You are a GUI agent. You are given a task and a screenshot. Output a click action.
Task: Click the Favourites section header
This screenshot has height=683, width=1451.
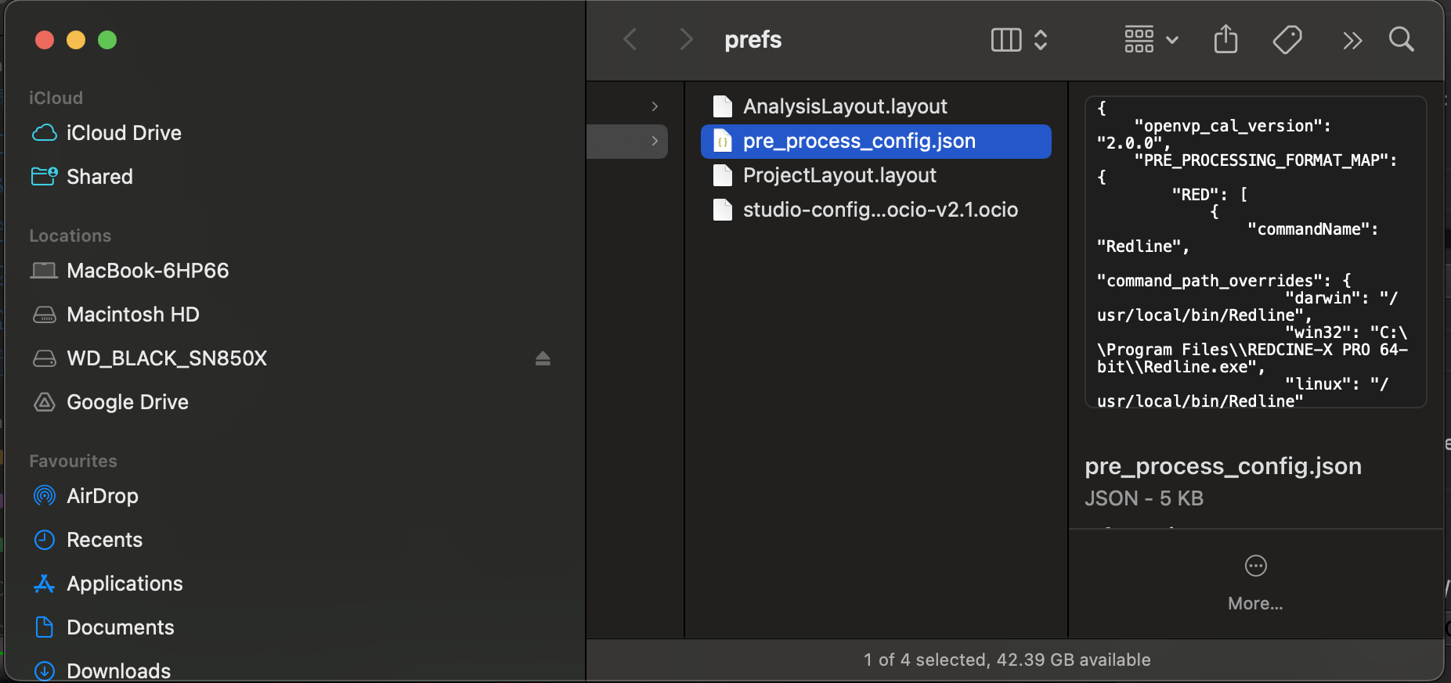click(73, 461)
